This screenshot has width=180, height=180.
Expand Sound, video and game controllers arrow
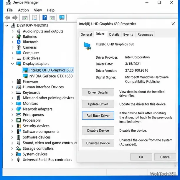(12, 143)
